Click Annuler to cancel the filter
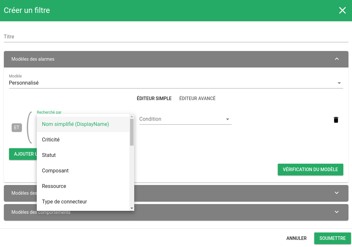Image resolution: width=352 pixels, height=247 pixels. tap(296, 238)
